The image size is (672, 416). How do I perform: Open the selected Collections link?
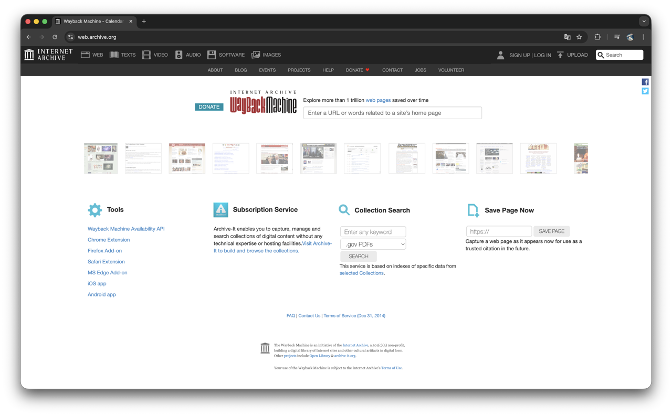click(361, 273)
